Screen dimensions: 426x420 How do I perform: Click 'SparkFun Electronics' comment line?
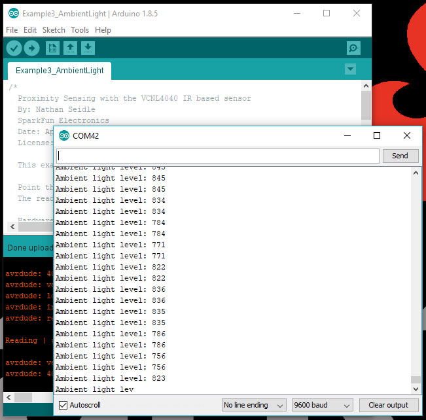pyautogui.click(x=63, y=120)
